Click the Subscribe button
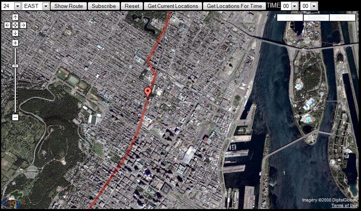This screenshot has width=361, height=211. point(104,6)
